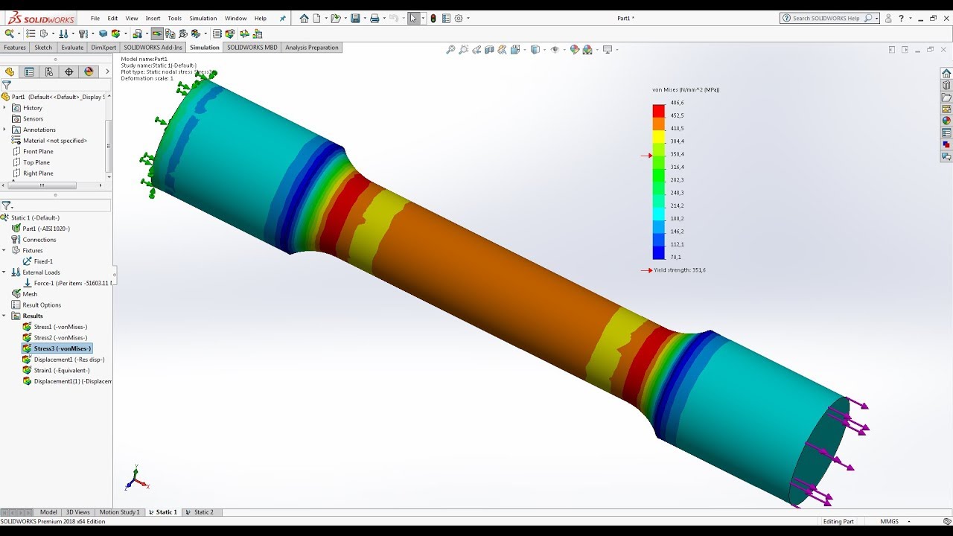953x536 pixels.
Task: Select Strain1 (-Equivalent-) result
Action: [61, 370]
